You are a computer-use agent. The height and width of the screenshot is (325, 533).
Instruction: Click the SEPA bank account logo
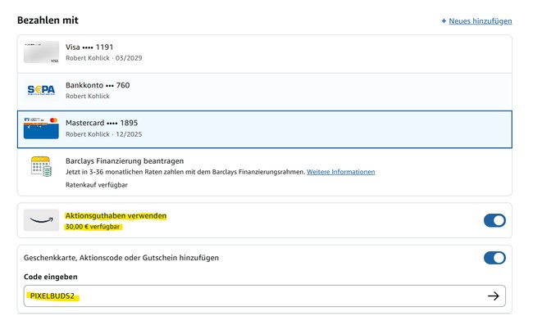41,90
